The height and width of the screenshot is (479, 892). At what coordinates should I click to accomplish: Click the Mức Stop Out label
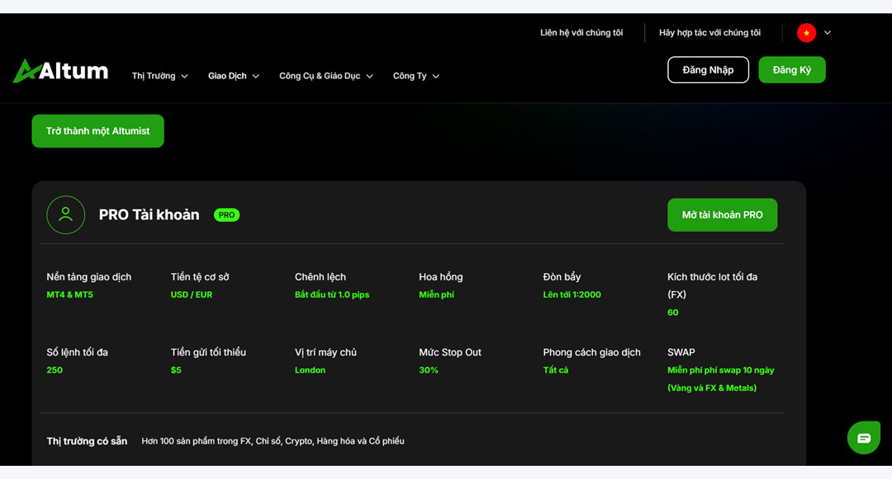click(x=450, y=352)
